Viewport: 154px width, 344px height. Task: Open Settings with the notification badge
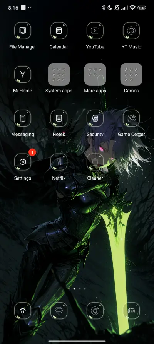coord(23,162)
